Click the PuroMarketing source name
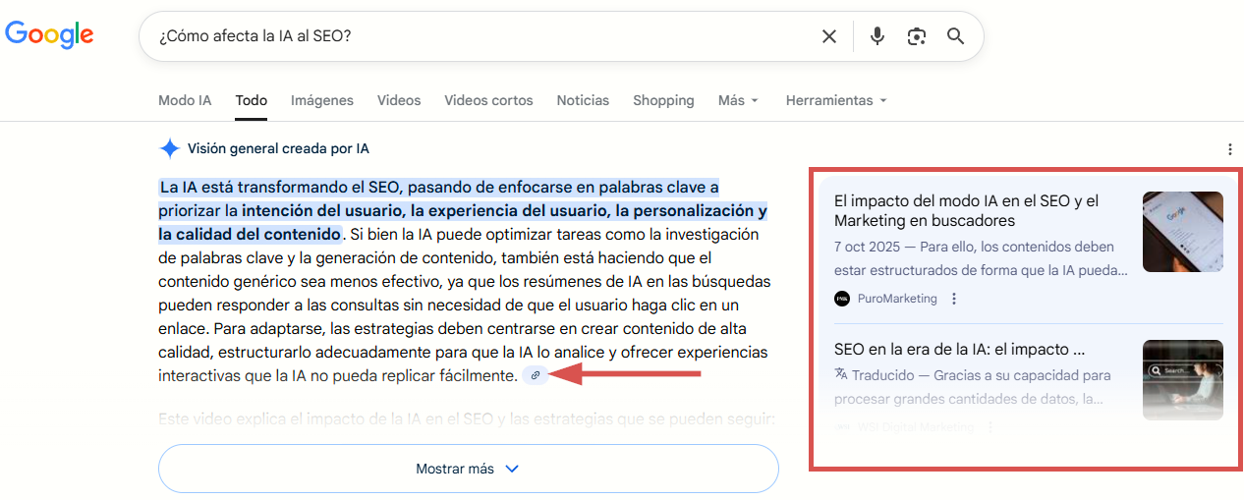Viewport: 1244px width, 500px height. point(897,299)
